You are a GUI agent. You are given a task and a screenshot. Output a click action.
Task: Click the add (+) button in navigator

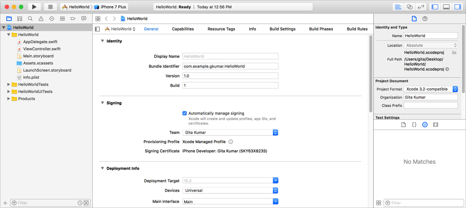point(5,203)
